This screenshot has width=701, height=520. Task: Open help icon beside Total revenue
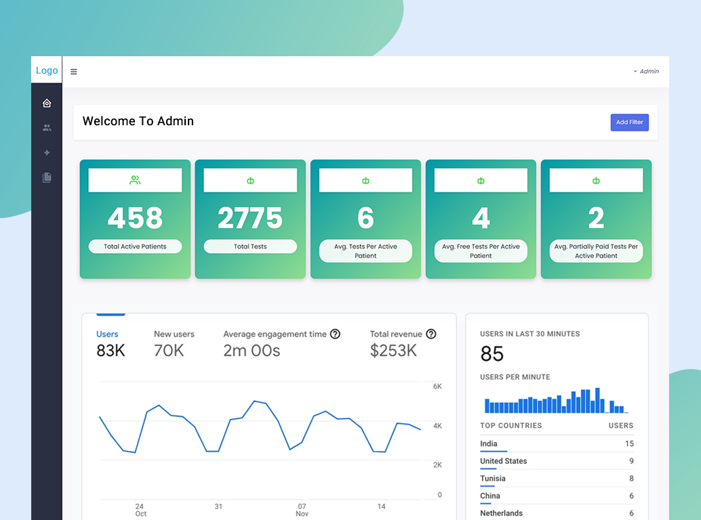tap(431, 334)
